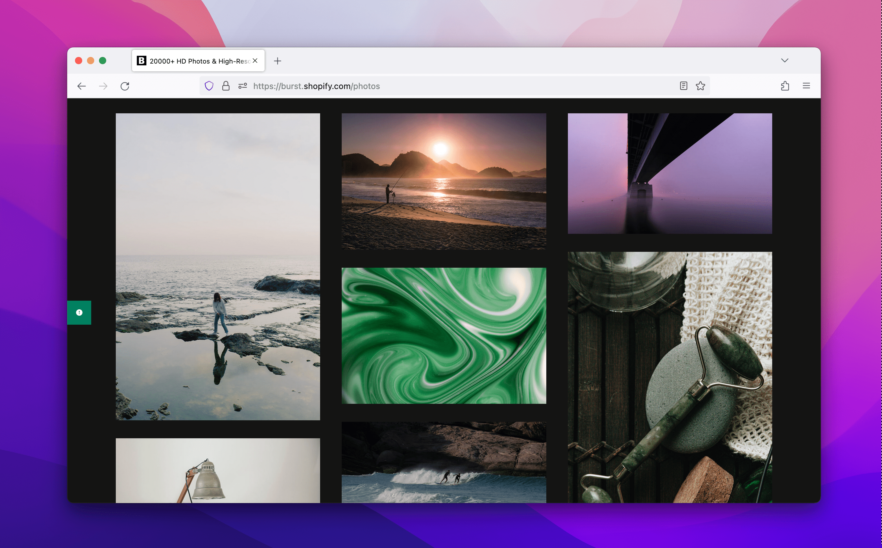
Task: Open the site permissions icon
Action: click(243, 86)
